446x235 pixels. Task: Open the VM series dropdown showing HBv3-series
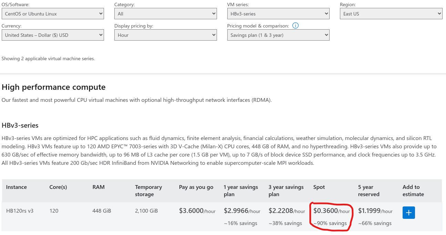tap(278, 14)
